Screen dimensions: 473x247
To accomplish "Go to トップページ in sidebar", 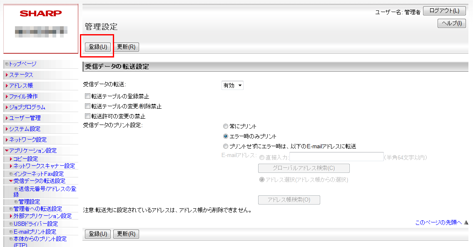I will (23, 64).
